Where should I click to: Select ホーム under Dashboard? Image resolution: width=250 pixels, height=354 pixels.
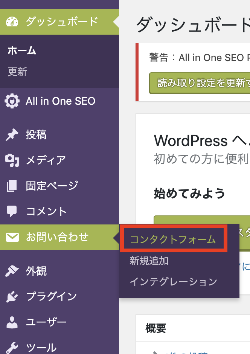[x=22, y=50]
